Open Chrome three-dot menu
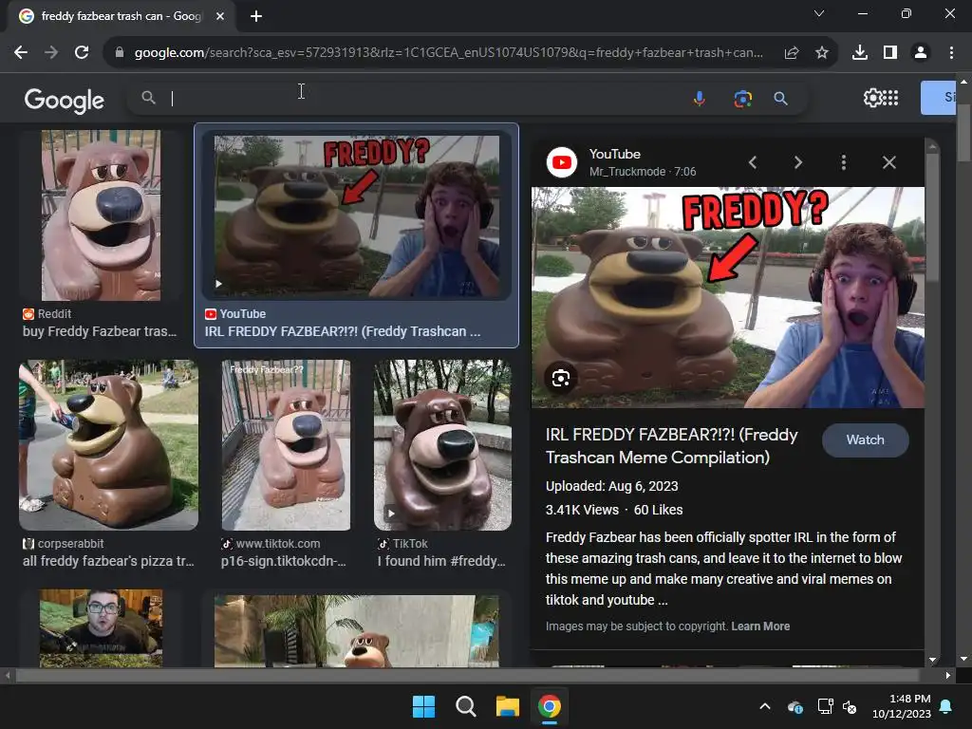 (951, 53)
